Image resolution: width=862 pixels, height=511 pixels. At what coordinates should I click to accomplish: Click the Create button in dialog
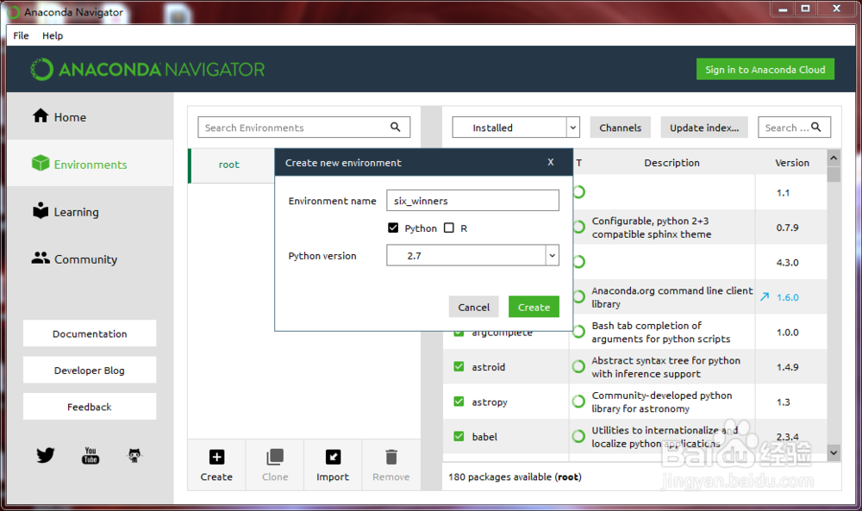click(534, 307)
